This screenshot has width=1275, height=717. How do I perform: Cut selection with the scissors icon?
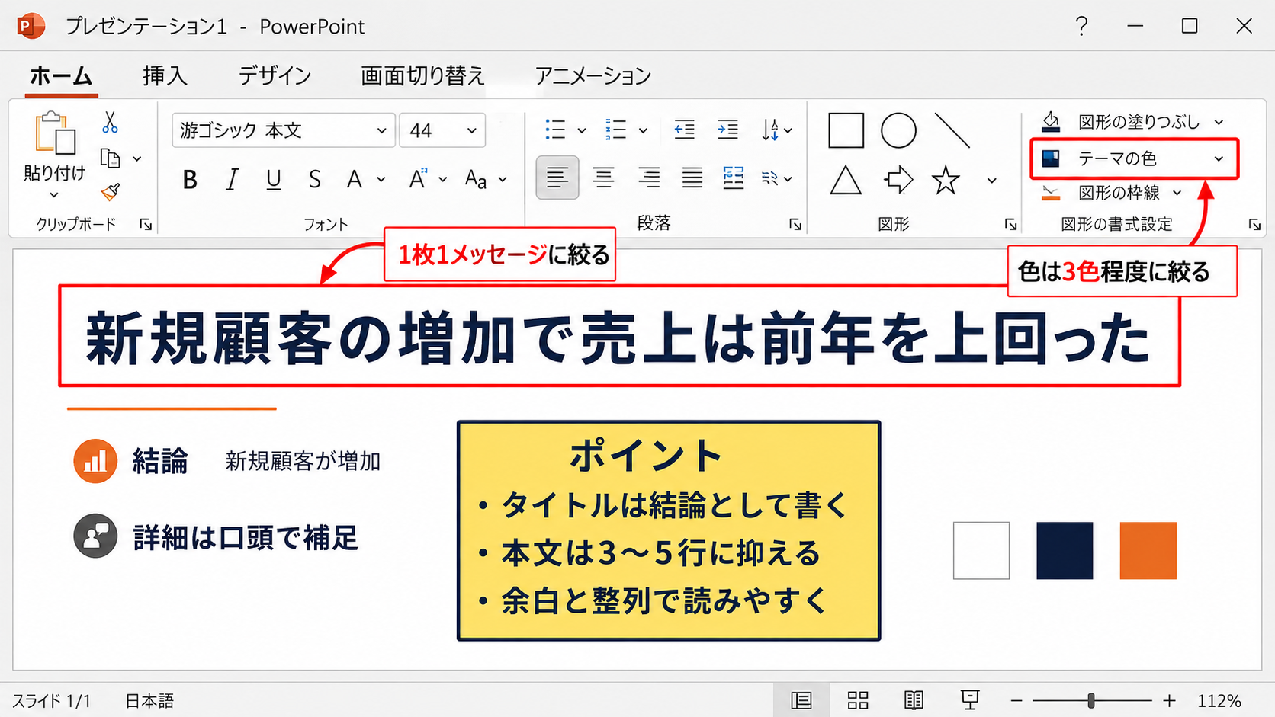point(110,123)
